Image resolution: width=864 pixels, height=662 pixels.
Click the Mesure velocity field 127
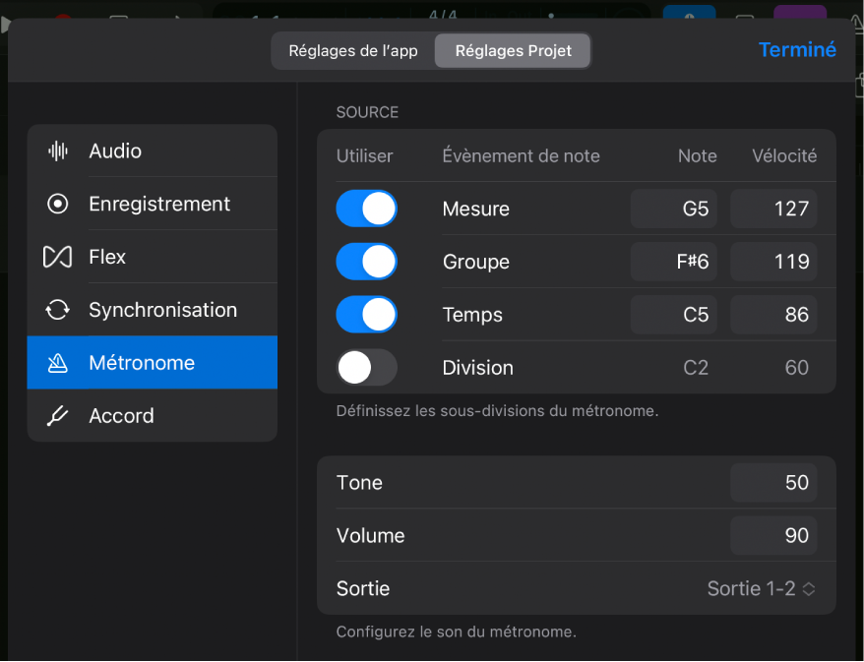pyautogui.click(x=773, y=209)
